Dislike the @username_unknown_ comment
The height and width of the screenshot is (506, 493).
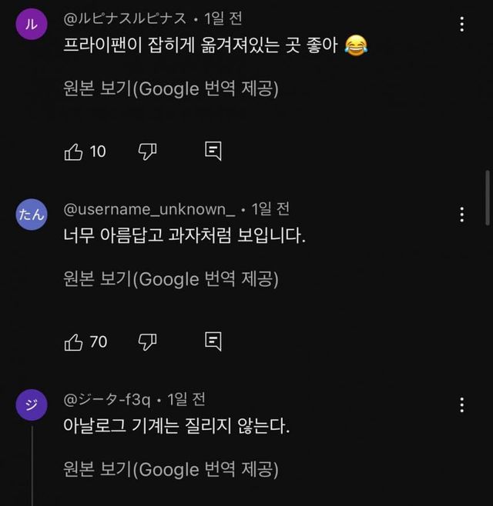click(x=146, y=341)
